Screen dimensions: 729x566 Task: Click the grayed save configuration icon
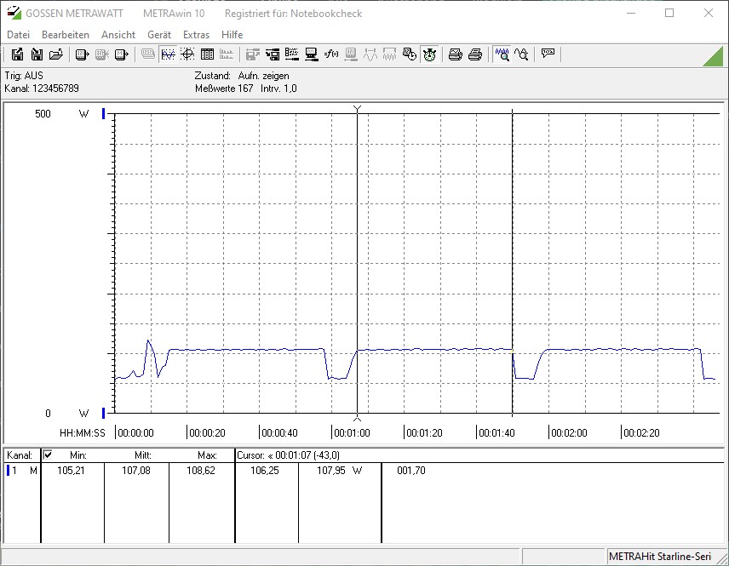coord(252,54)
